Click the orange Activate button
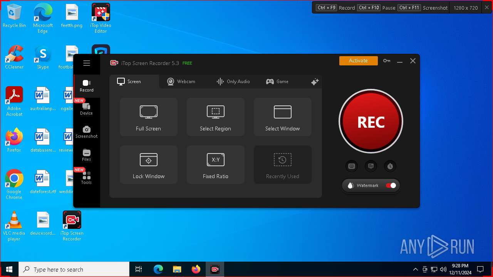 359,60
